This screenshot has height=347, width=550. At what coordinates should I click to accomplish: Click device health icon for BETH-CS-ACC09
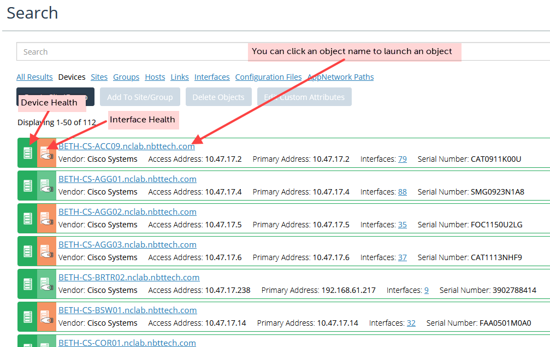click(27, 153)
